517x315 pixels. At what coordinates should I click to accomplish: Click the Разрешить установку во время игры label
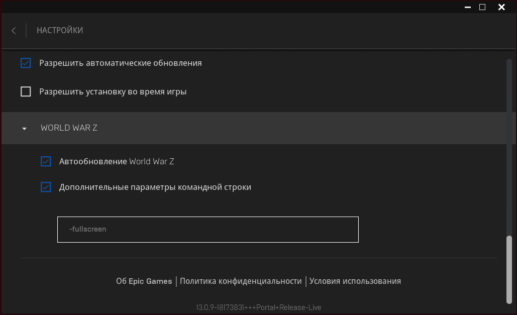(x=113, y=92)
